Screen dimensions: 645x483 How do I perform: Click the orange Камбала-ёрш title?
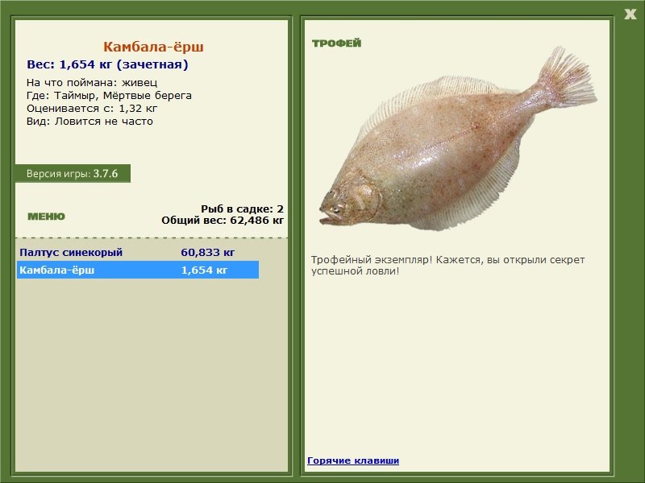(153, 47)
